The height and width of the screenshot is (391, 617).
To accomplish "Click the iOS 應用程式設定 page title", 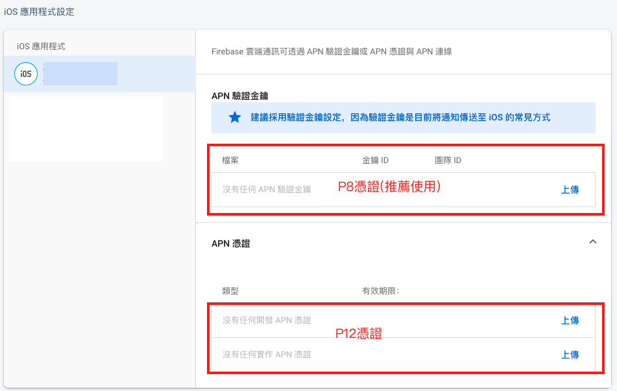I will pyautogui.click(x=39, y=12).
